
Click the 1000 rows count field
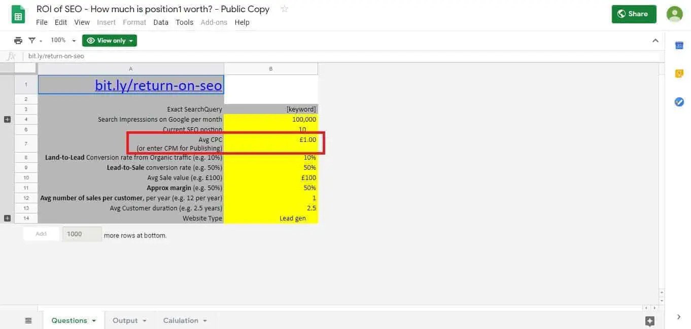(82, 234)
